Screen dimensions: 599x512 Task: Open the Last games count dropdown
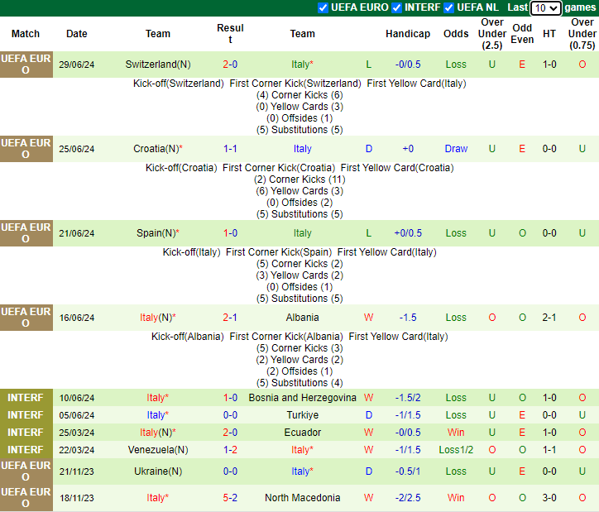pyautogui.click(x=545, y=8)
